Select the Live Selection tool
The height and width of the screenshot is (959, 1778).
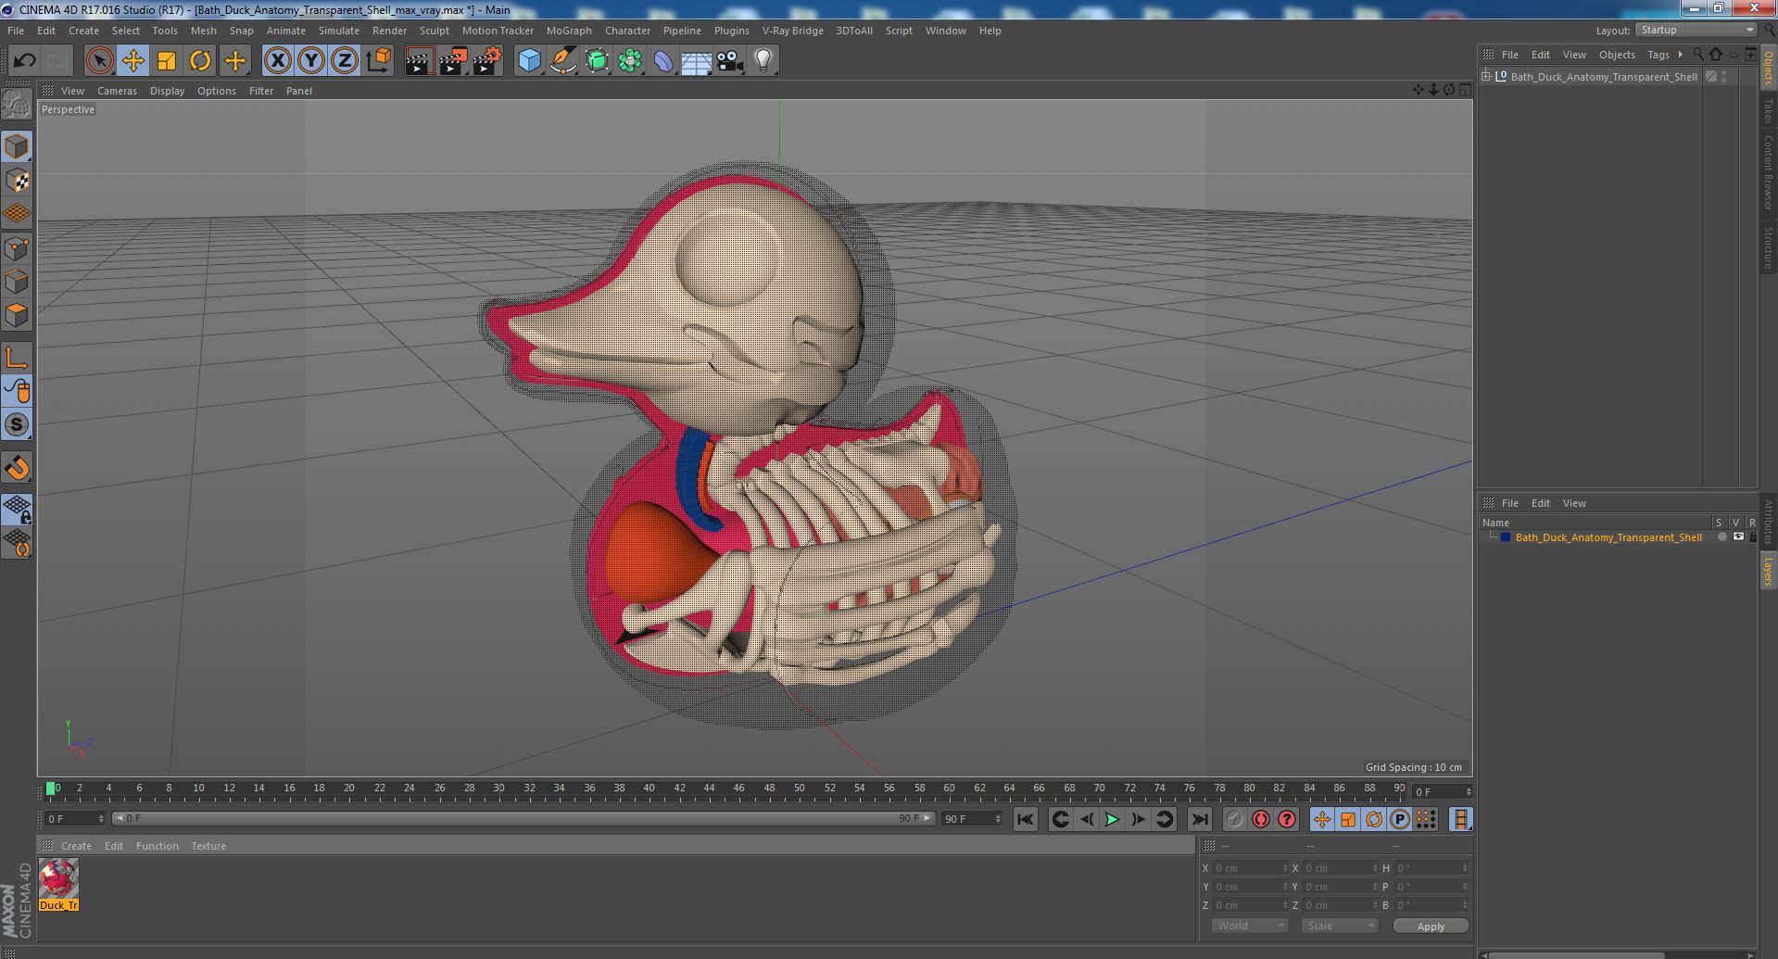click(99, 61)
